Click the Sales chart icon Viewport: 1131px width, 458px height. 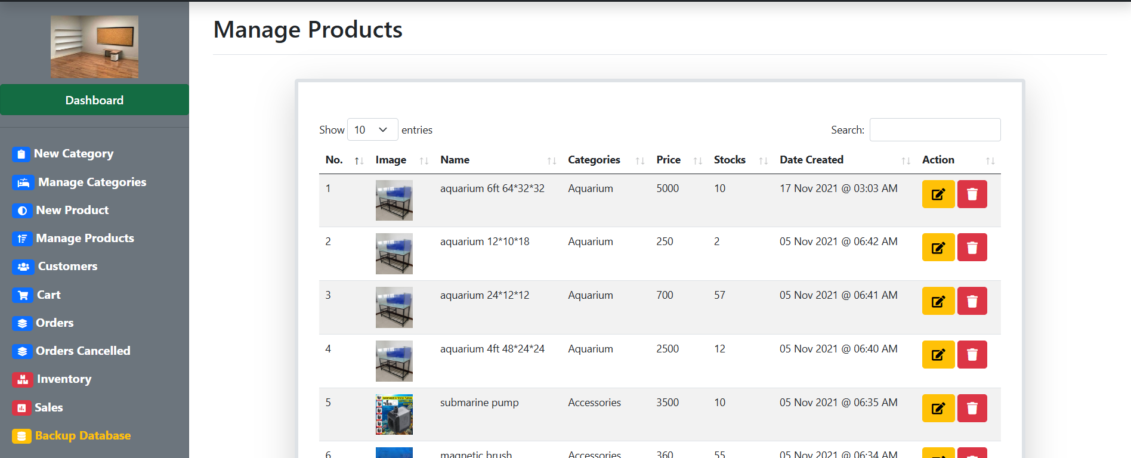[21, 408]
